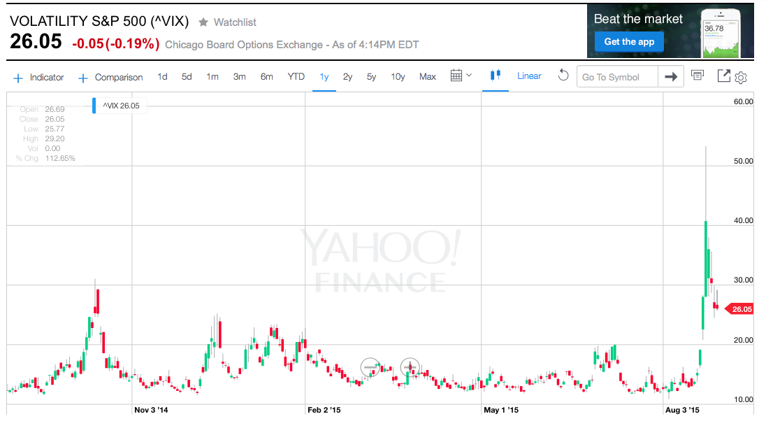Click the -0.05(-0.19%) change text
Image resolution: width=766 pixels, height=421 pixels.
pyautogui.click(x=116, y=44)
